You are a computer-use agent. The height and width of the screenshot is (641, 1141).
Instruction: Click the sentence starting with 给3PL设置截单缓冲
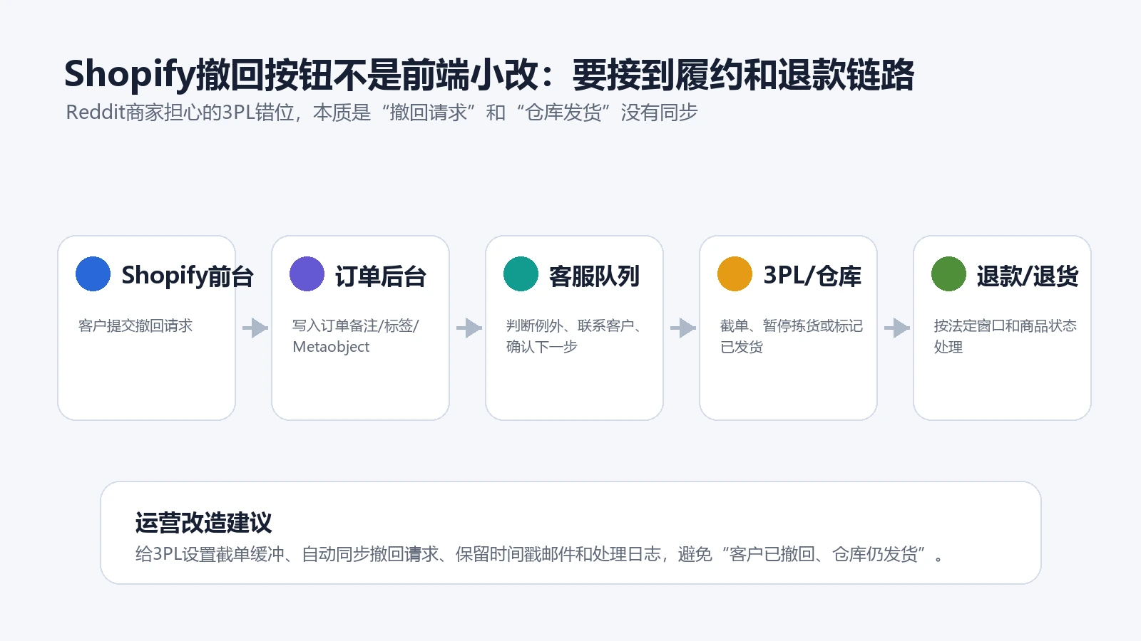point(540,554)
